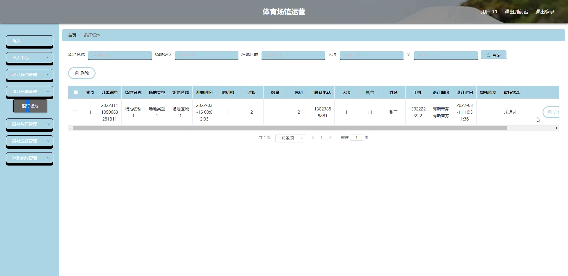Click the 共 1 条 total count text
The width and height of the screenshot is (568, 276).
[265, 137]
